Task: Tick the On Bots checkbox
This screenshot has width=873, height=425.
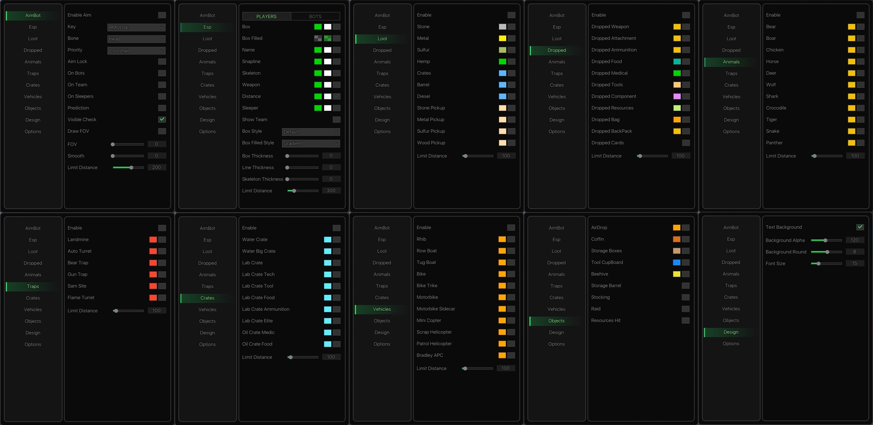Action: 162,73
